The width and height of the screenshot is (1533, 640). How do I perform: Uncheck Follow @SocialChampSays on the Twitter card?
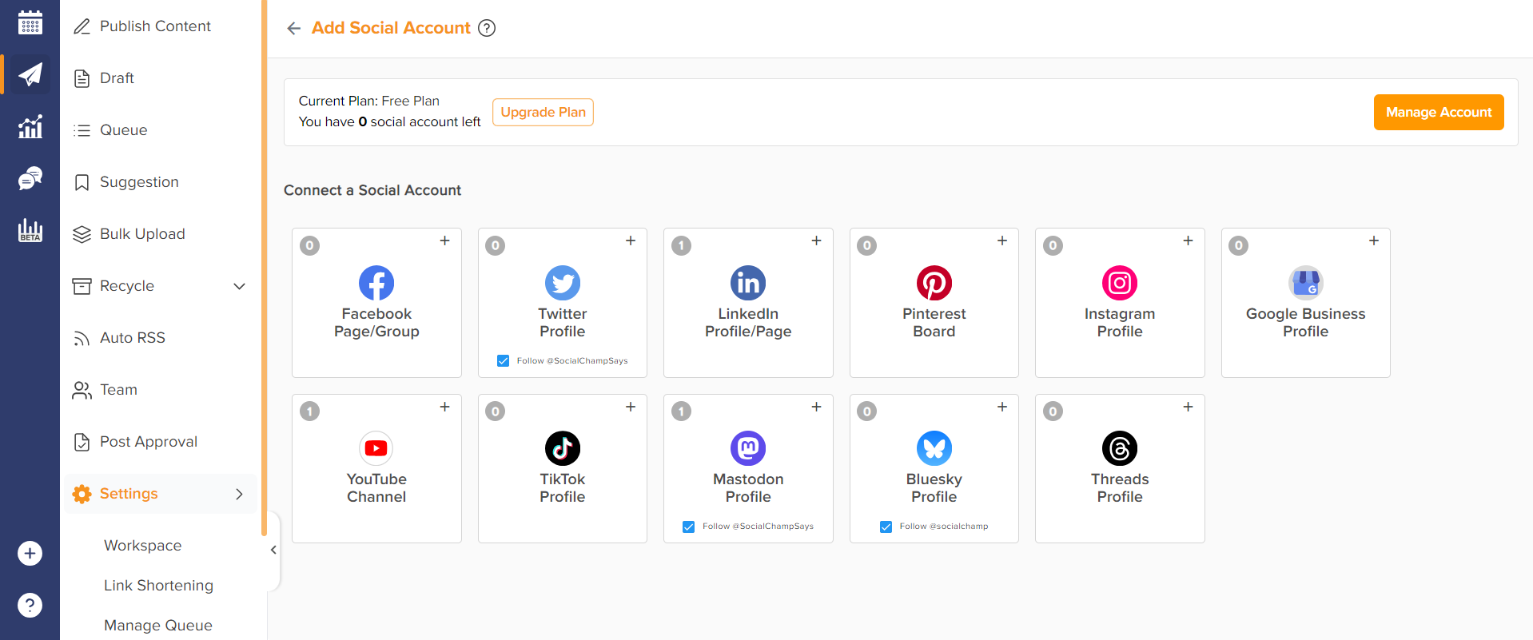coord(504,361)
